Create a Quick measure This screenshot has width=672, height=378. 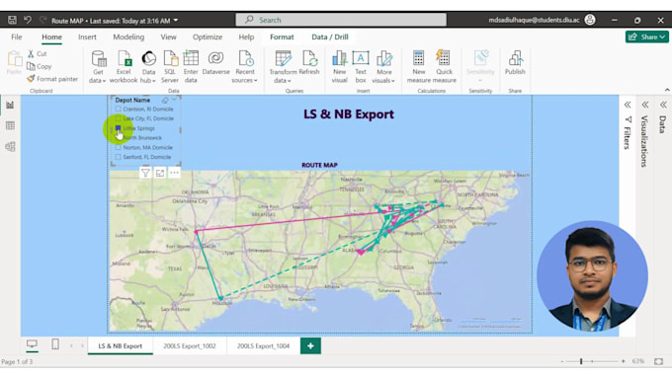point(444,67)
